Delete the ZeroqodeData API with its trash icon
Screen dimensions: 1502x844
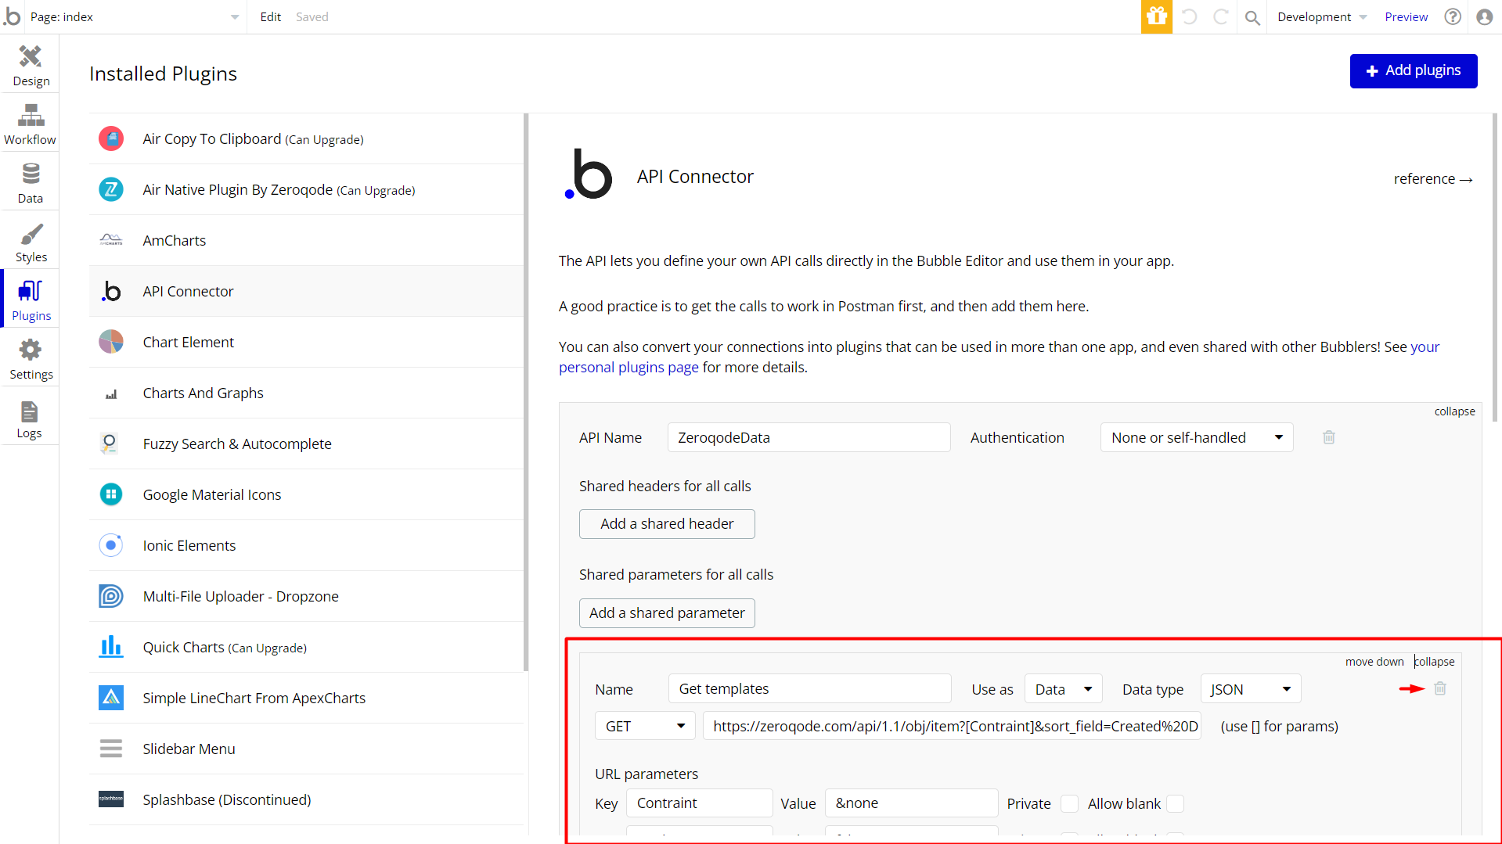1328,437
